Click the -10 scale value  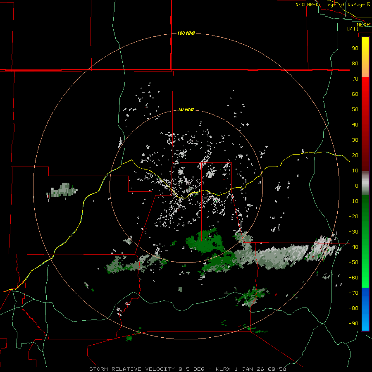point(353,201)
